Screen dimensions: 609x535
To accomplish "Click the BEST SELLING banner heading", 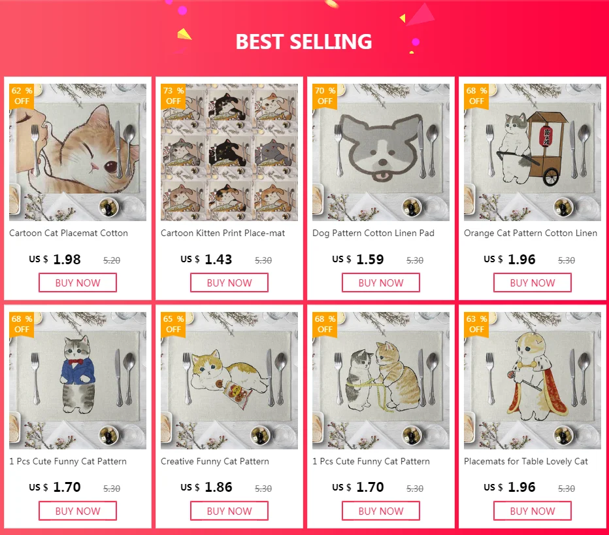I will click(304, 42).
